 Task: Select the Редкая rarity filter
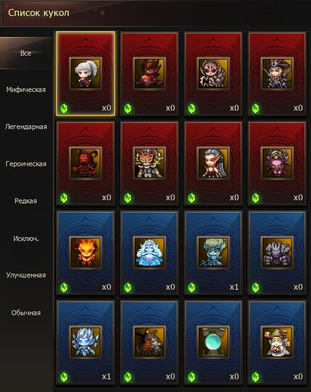point(26,201)
